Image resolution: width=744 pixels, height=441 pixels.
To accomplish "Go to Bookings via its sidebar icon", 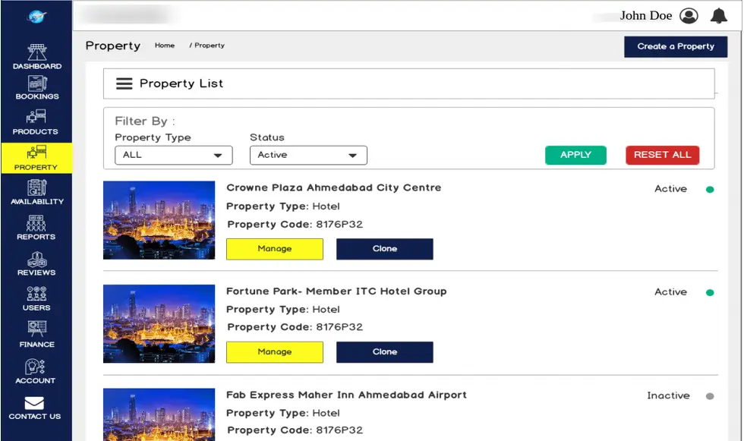I will click(37, 83).
